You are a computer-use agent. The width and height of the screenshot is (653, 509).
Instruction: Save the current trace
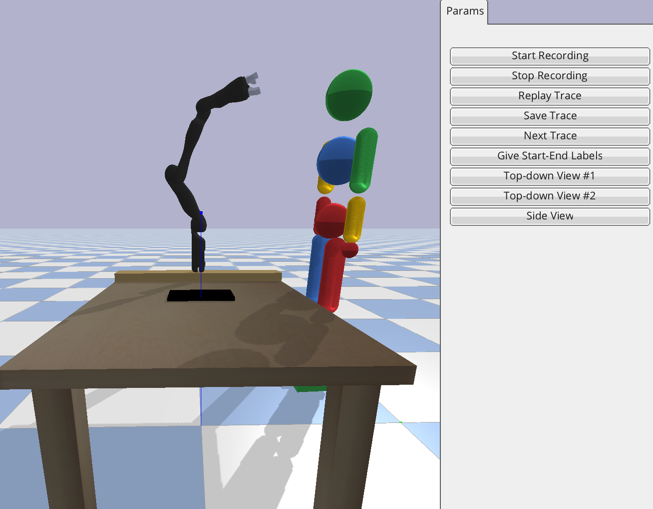(x=550, y=116)
